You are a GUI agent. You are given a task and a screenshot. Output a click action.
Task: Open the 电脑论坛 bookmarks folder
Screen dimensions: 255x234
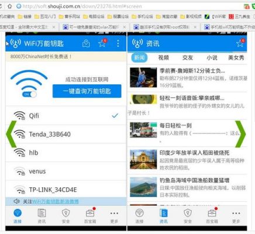click(94, 16)
